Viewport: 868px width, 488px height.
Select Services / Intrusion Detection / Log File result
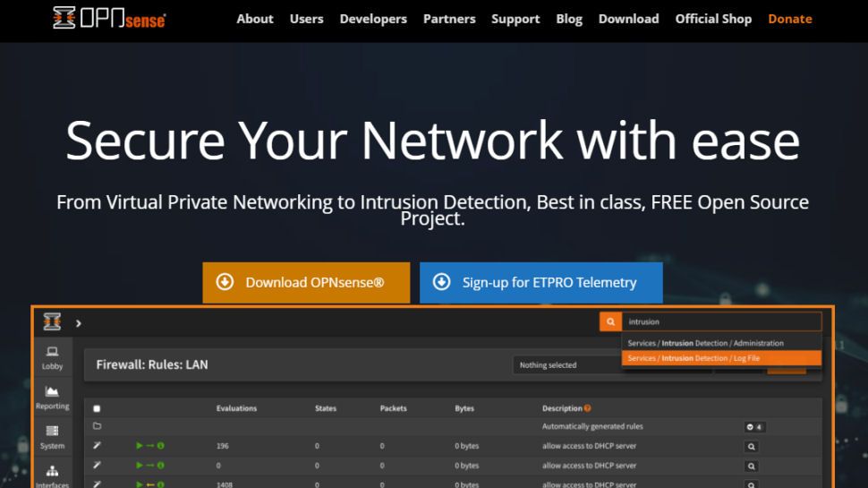tap(721, 358)
